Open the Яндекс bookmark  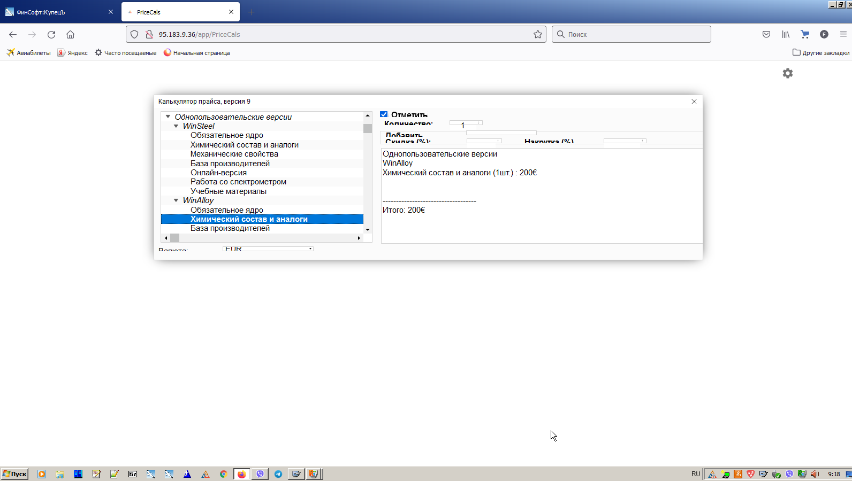click(x=73, y=53)
